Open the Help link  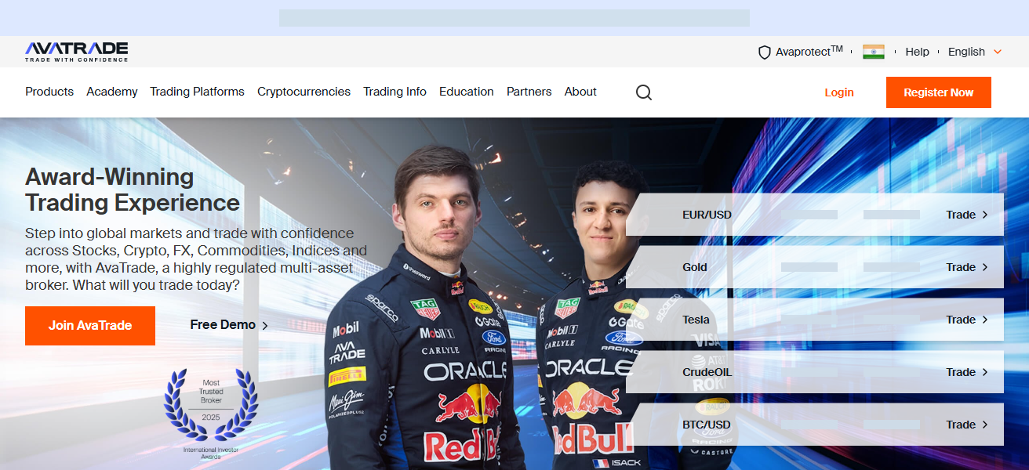pos(917,52)
